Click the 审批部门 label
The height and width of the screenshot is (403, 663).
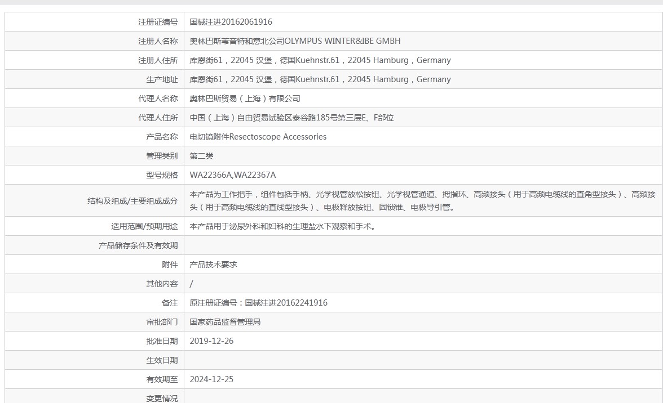tap(162, 322)
